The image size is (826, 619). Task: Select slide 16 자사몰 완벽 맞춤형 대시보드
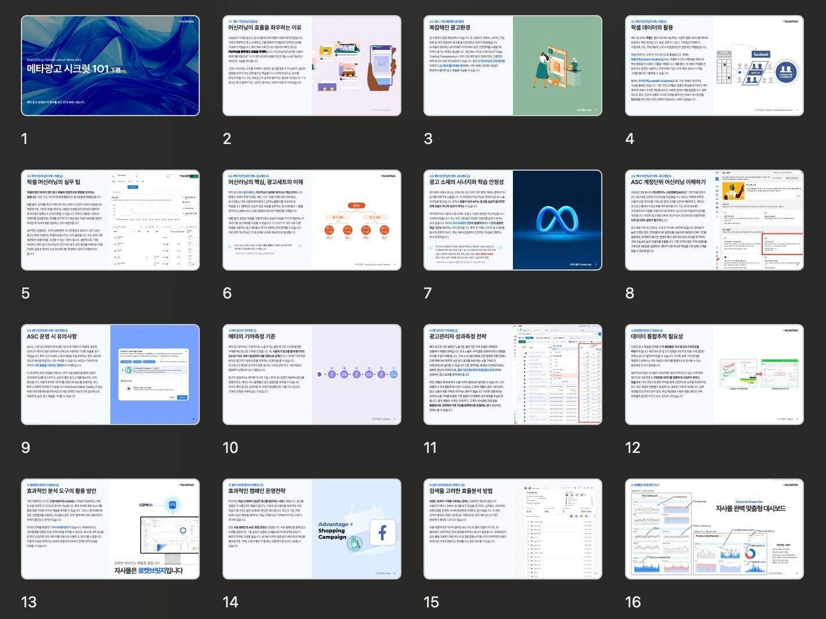tap(714, 529)
